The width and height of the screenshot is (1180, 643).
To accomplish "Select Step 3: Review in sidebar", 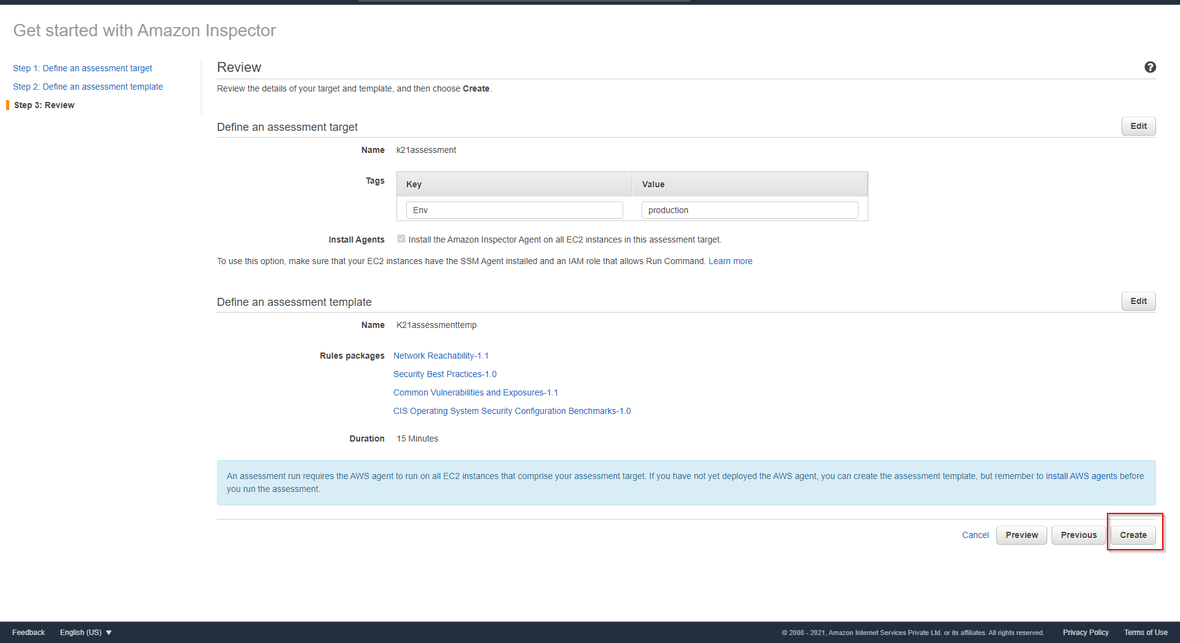I will point(44,105).
